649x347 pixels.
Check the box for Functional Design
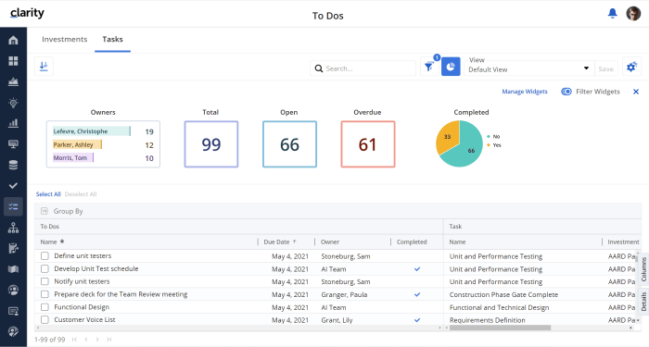pos(45,307)
